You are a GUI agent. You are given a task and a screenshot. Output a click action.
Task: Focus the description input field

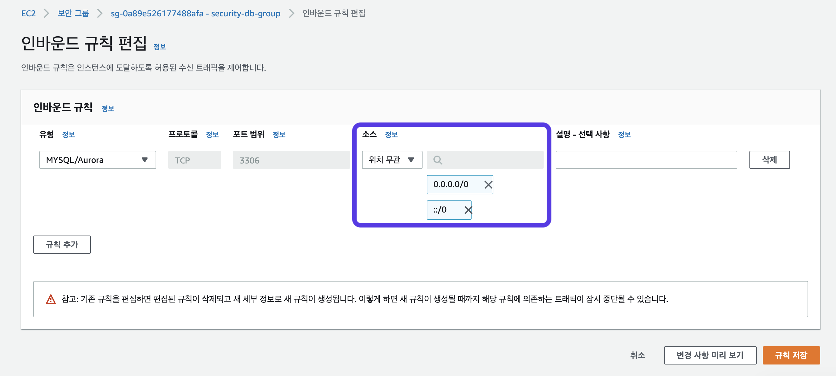point(646,160)
